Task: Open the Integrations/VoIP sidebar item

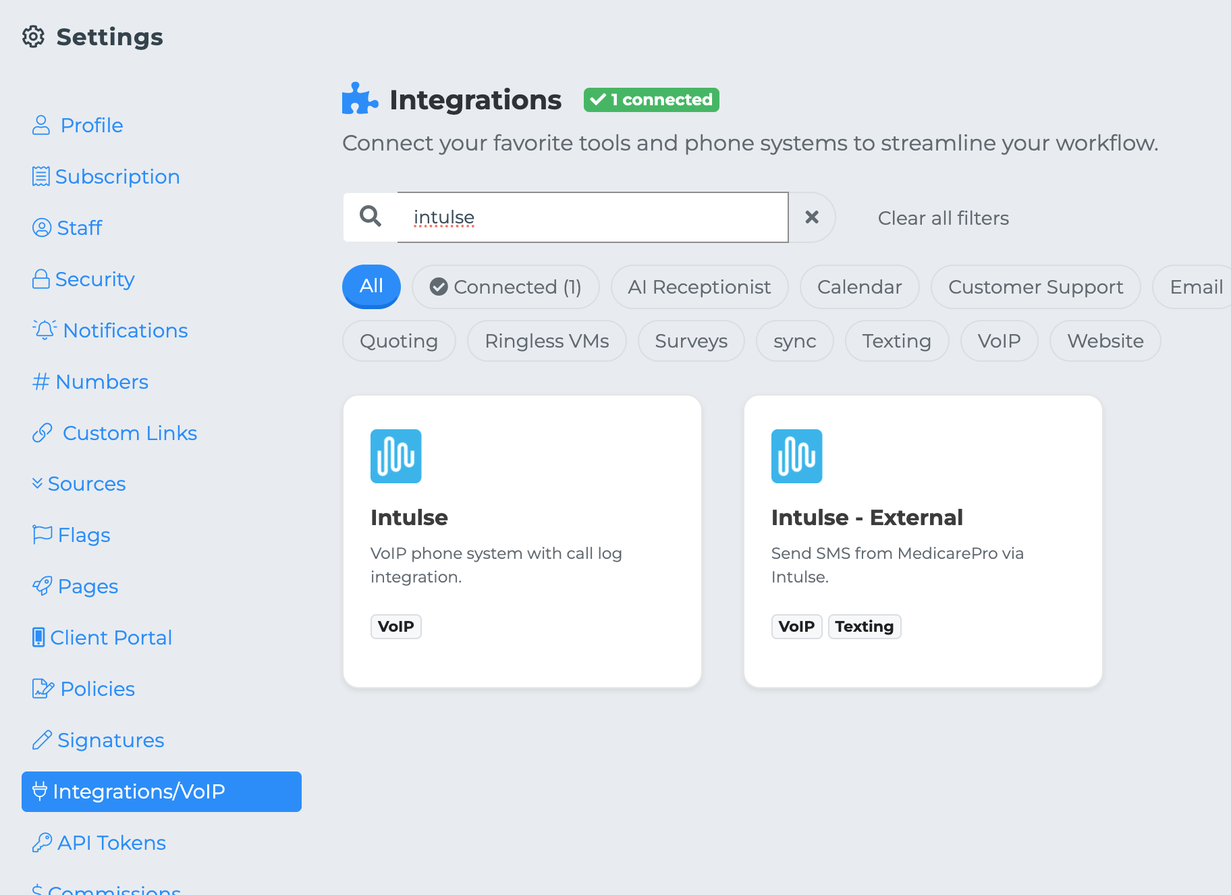Action: pos(161,791)
